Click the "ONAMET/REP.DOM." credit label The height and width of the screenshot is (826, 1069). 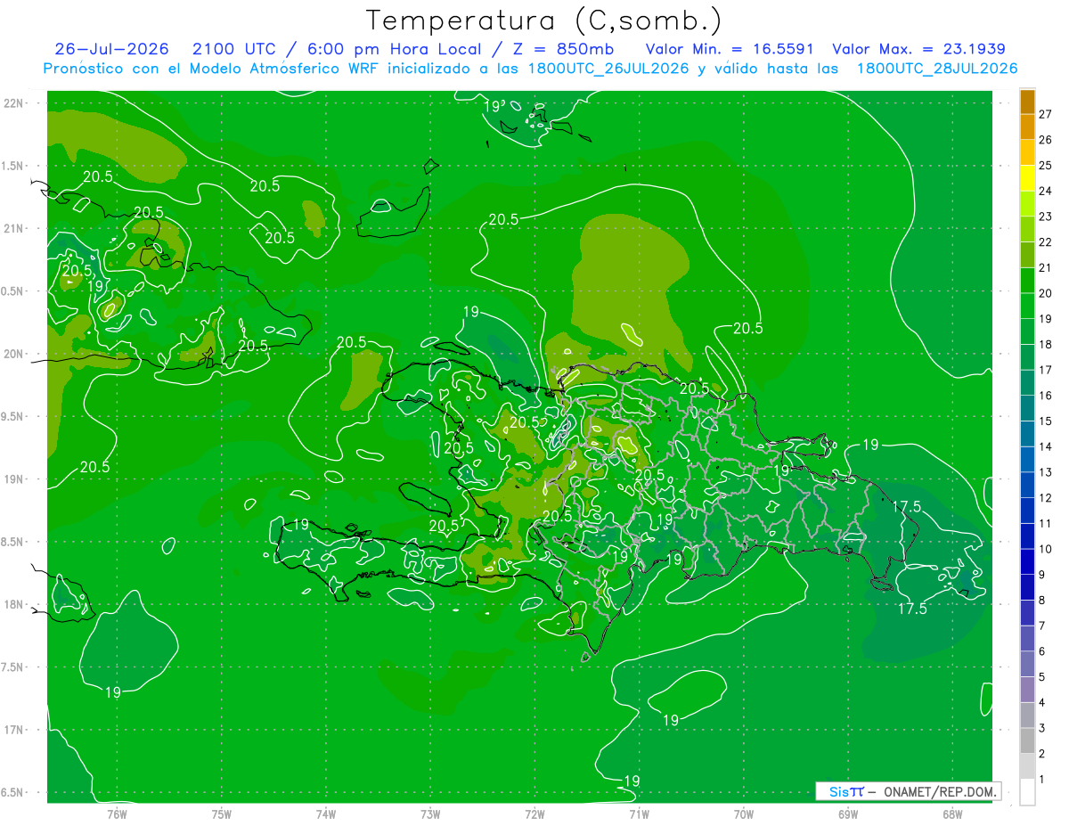click(940, 791)
